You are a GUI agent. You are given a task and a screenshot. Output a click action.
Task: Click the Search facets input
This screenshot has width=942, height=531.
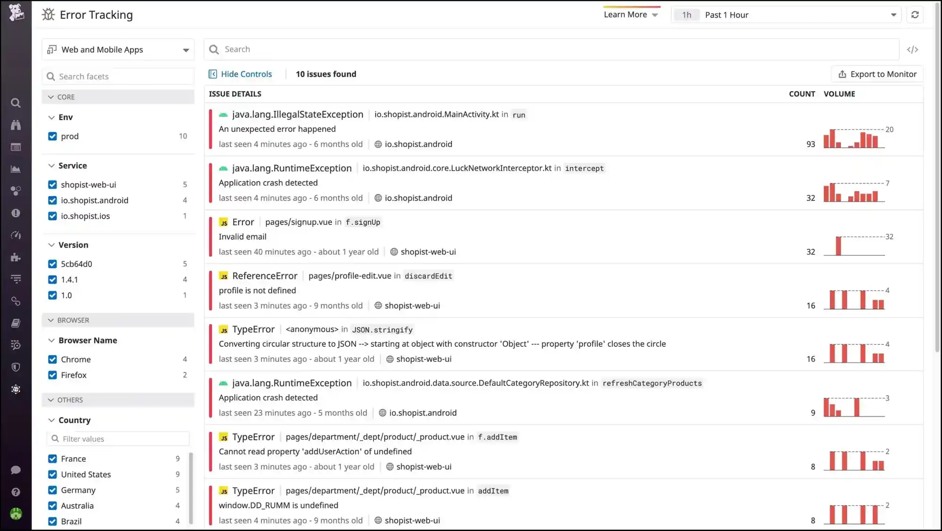click(x=118, y=76)
